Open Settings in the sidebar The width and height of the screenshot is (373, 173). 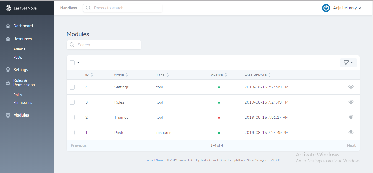click(21, 70)
